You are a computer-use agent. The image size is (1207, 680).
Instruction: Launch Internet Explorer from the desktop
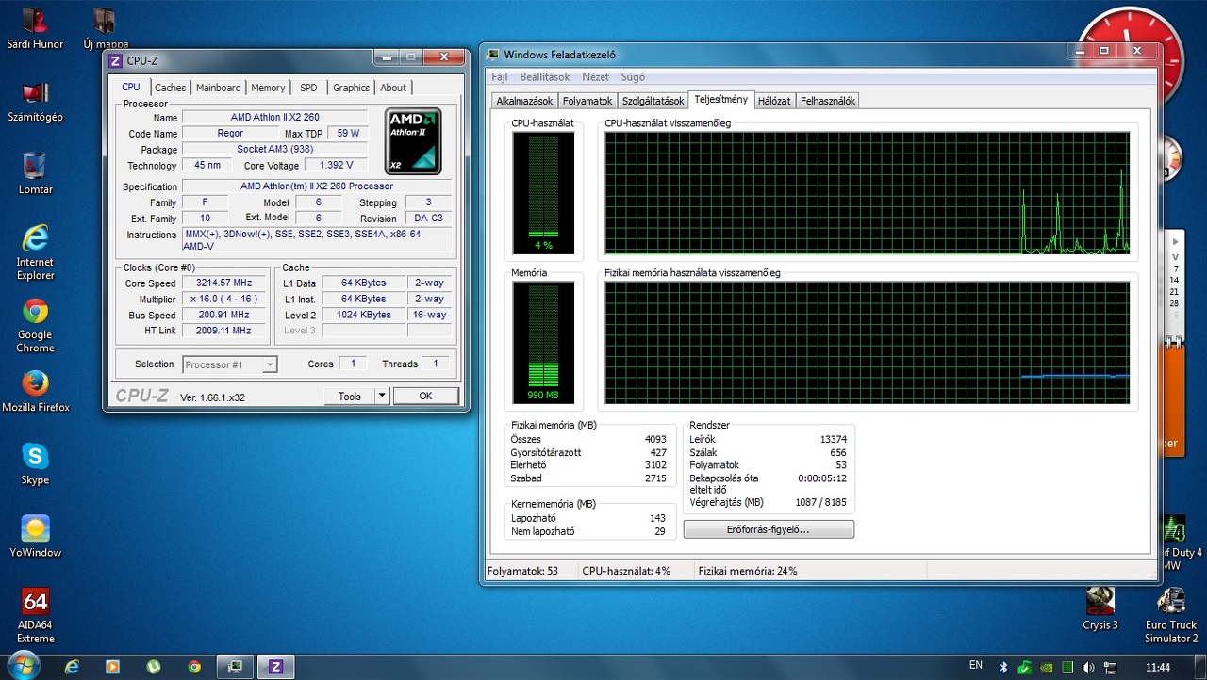(35, 251)
